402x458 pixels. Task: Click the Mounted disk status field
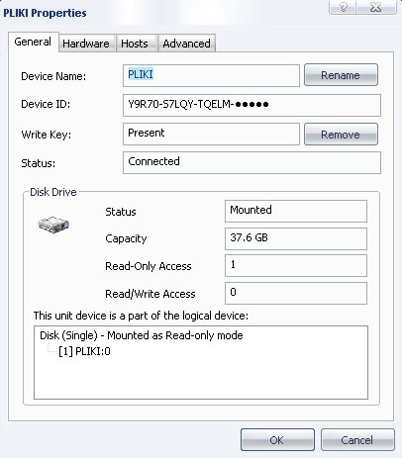296,211
